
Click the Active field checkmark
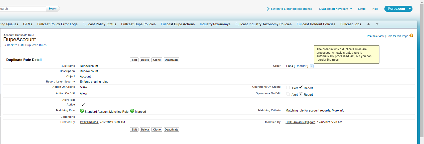click(x=83, y=105)
